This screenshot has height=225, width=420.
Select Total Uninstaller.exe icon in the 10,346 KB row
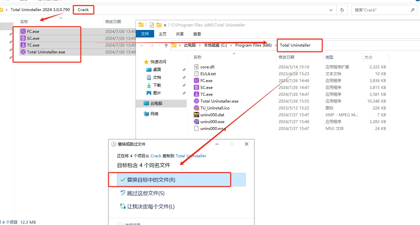click(x=196, y=101)
